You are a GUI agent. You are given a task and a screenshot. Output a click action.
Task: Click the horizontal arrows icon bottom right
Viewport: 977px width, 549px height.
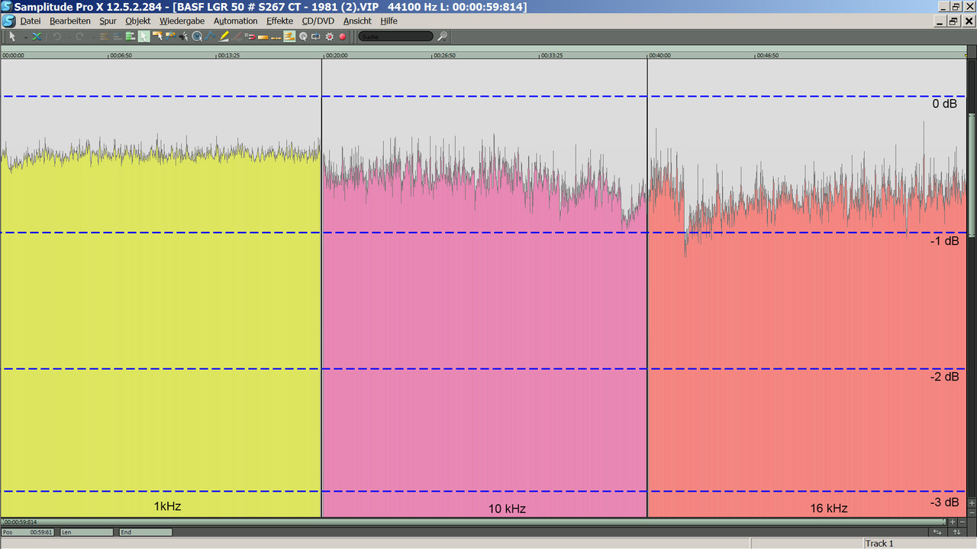(x=937, y=532)
